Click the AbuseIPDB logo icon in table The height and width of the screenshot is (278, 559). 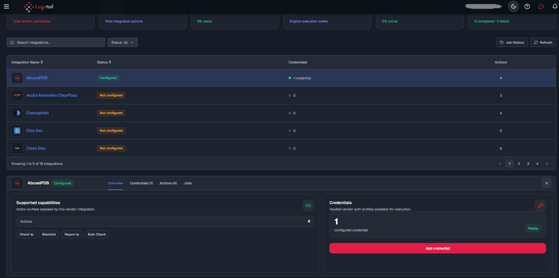click(17, 78)
